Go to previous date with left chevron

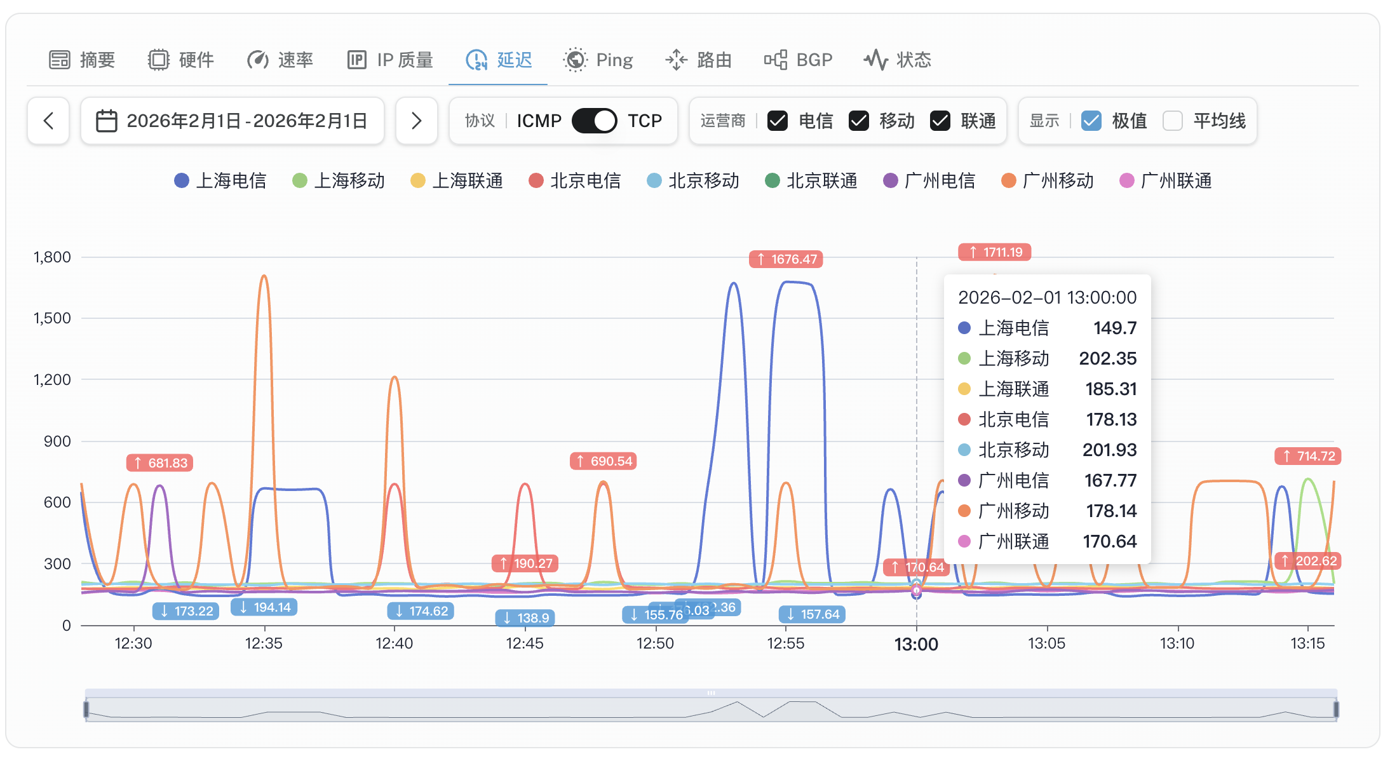[48, 121]
